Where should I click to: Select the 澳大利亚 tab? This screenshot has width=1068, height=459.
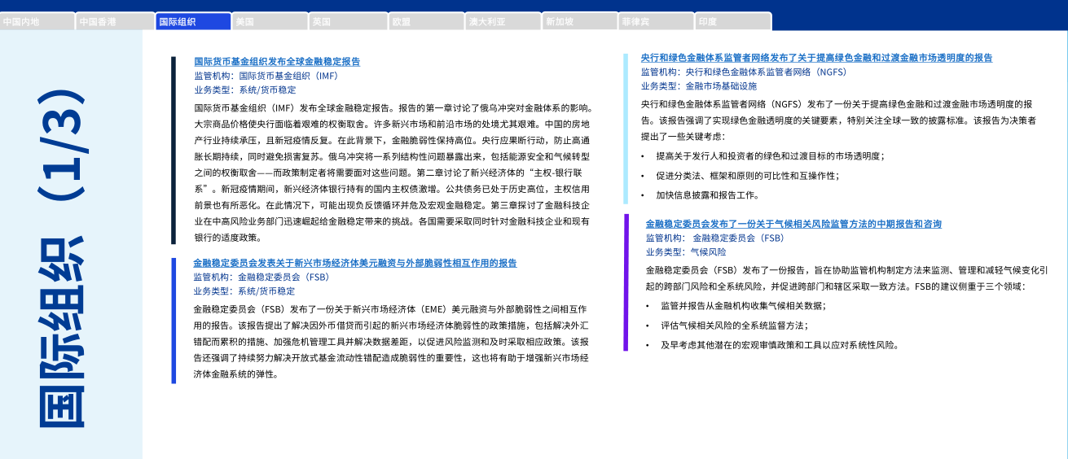pyautogui.click(x=501, y=22)
